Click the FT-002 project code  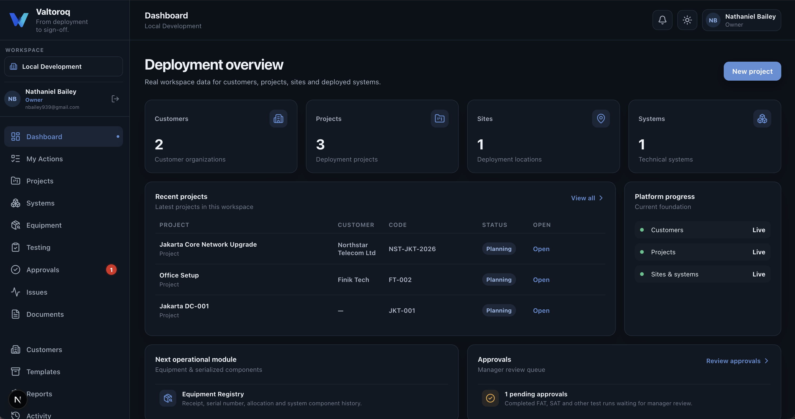coord(400,280)
